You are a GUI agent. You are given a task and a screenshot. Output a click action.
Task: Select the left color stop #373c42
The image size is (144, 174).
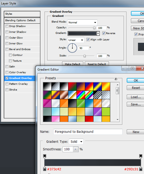tap(45, 168)
